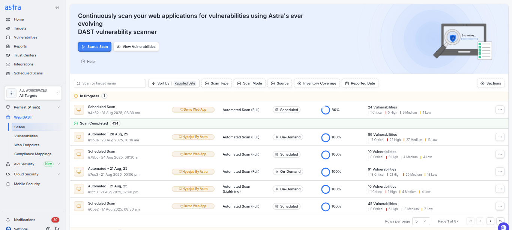This screenshot has height=230, width=512.
Task: Open Sections options
Action: [491, 83]
